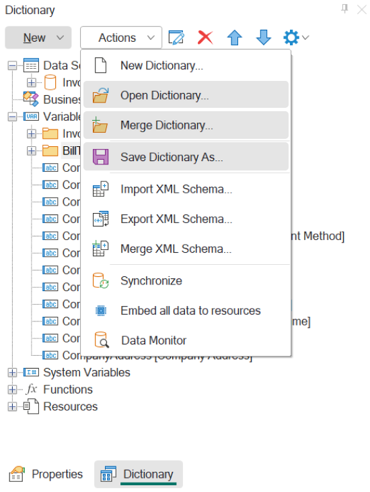
Task: Open the New dropdown button
Action: (x=38, y=38)
